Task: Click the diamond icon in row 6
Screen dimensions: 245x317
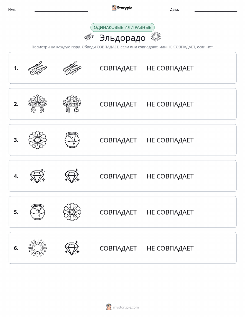Action: 72,248
